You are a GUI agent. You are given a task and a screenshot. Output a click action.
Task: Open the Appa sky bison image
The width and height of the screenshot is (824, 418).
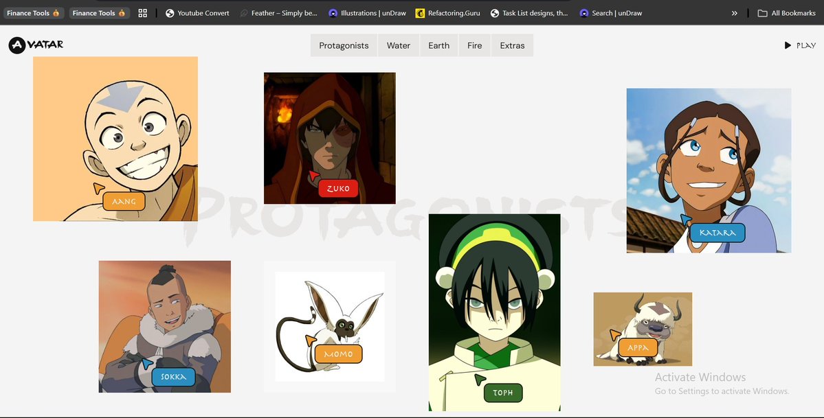(643, 329)
